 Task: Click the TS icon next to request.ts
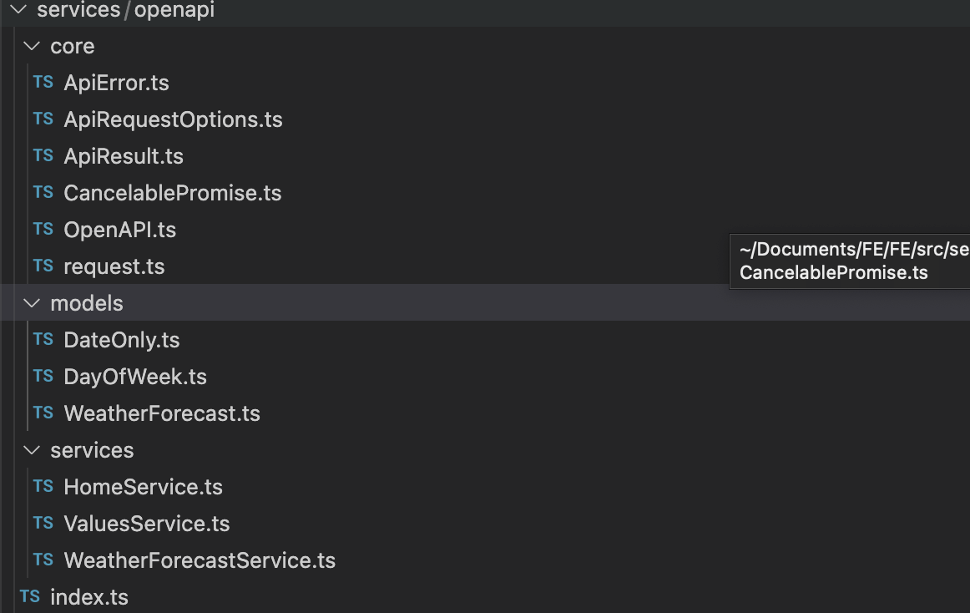(x=43, y=266)
